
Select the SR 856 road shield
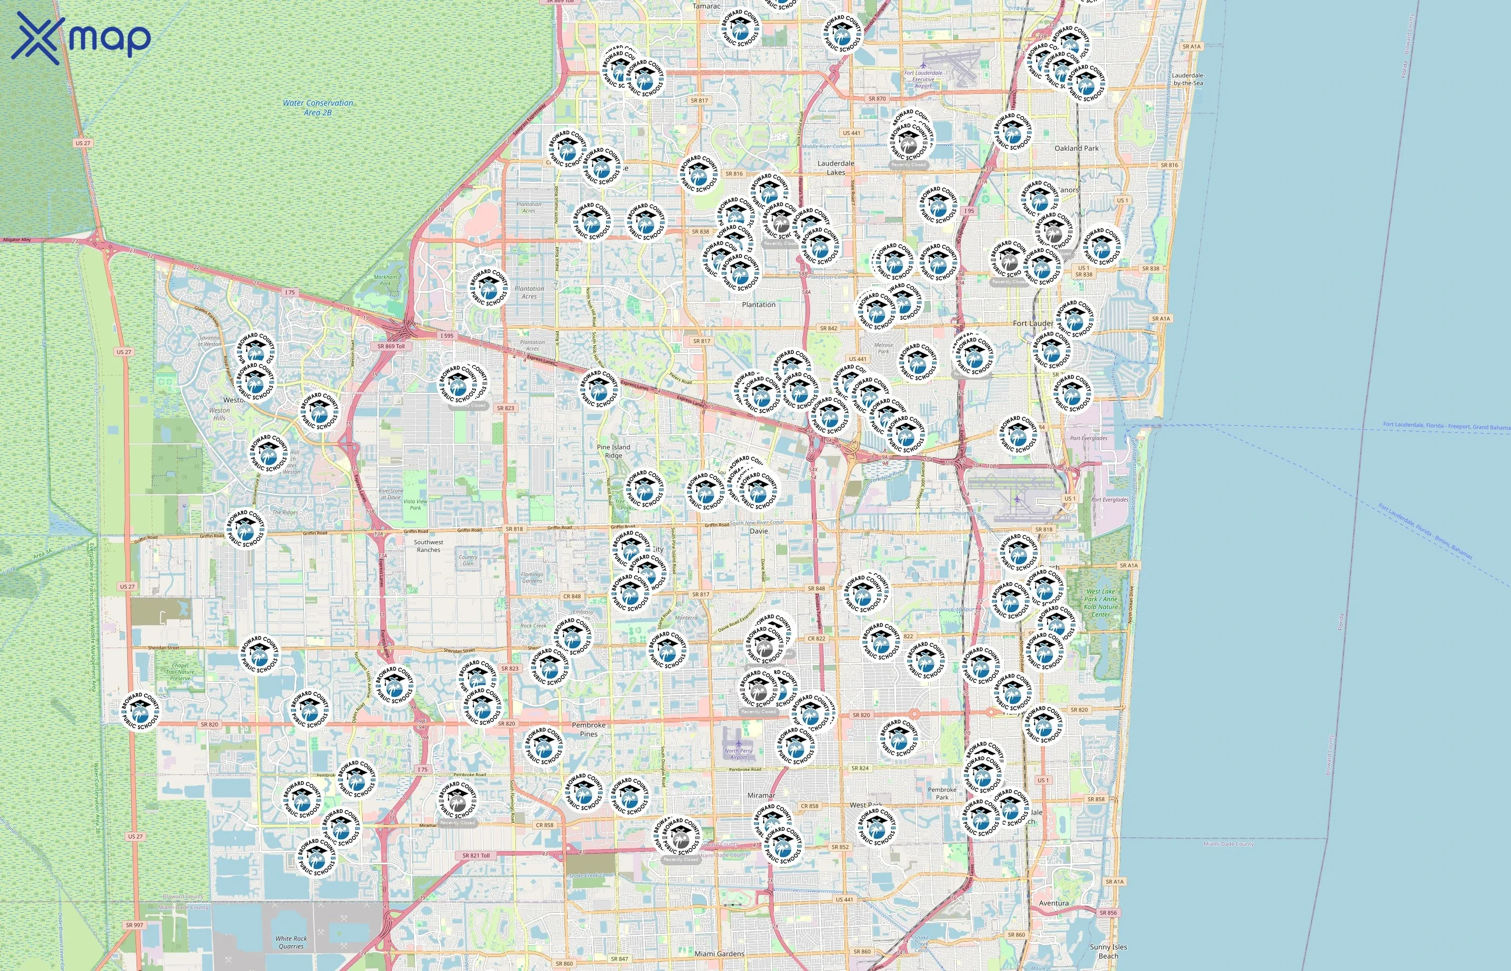1108,912
